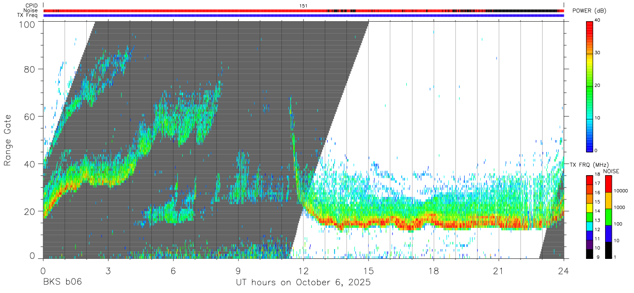Click the purple 10 MHz frequency swatch
The height and width of the screenshot is (293, 634).
[x=589, y=245]
